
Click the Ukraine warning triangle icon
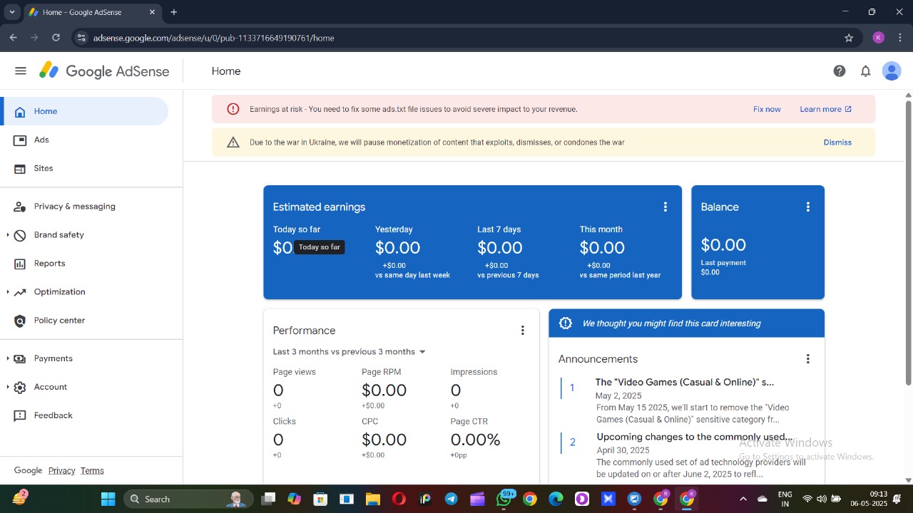(x=233, y=142)
